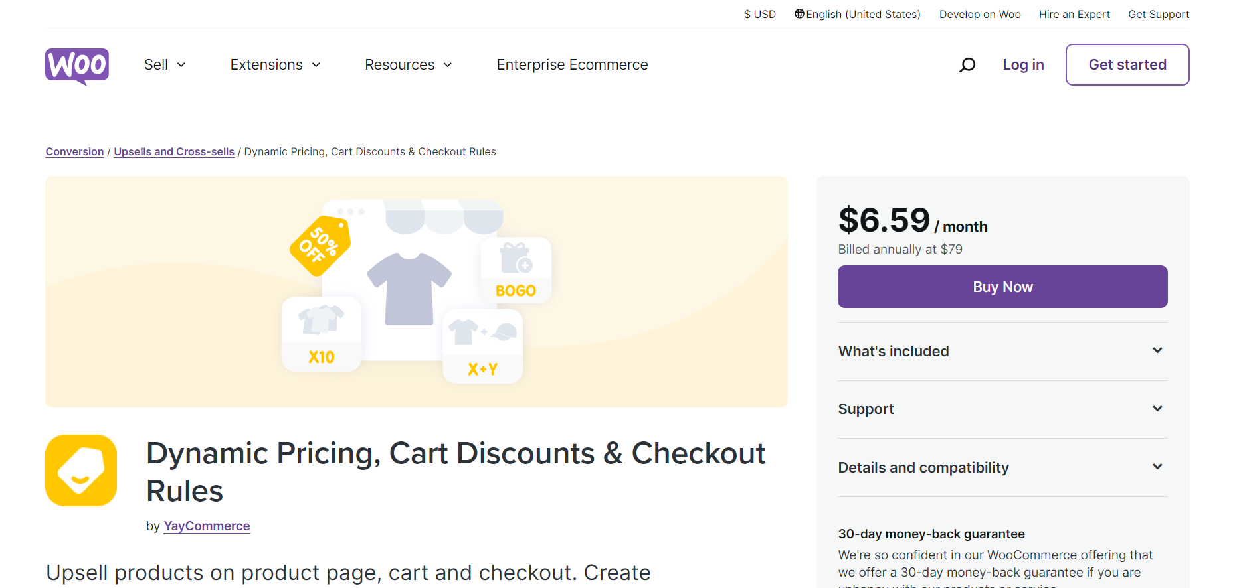The width and height of the screenshot is (1233, 588).
Task: Click the Get started button
Action: [1127, 64]
